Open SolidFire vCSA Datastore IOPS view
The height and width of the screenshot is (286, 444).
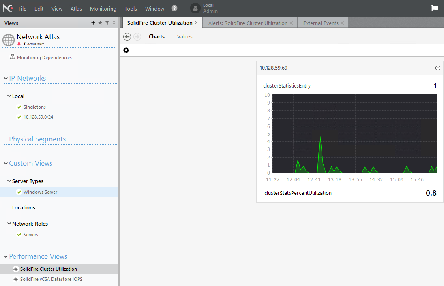pyautogui.click(x=51, y=279)
